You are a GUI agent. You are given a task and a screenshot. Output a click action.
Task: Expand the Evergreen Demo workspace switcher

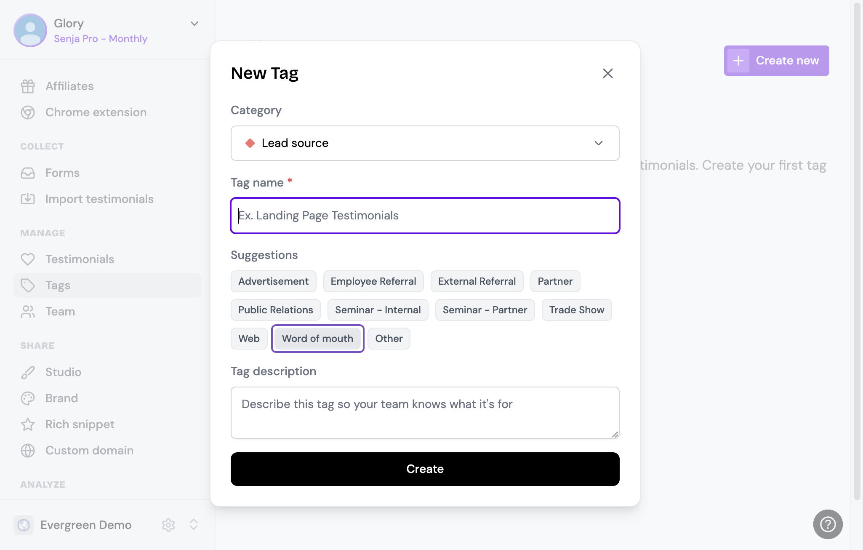194,525
